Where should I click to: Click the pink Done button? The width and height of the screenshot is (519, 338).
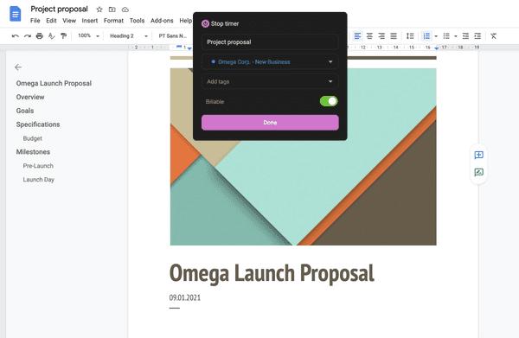click(270, 123)
